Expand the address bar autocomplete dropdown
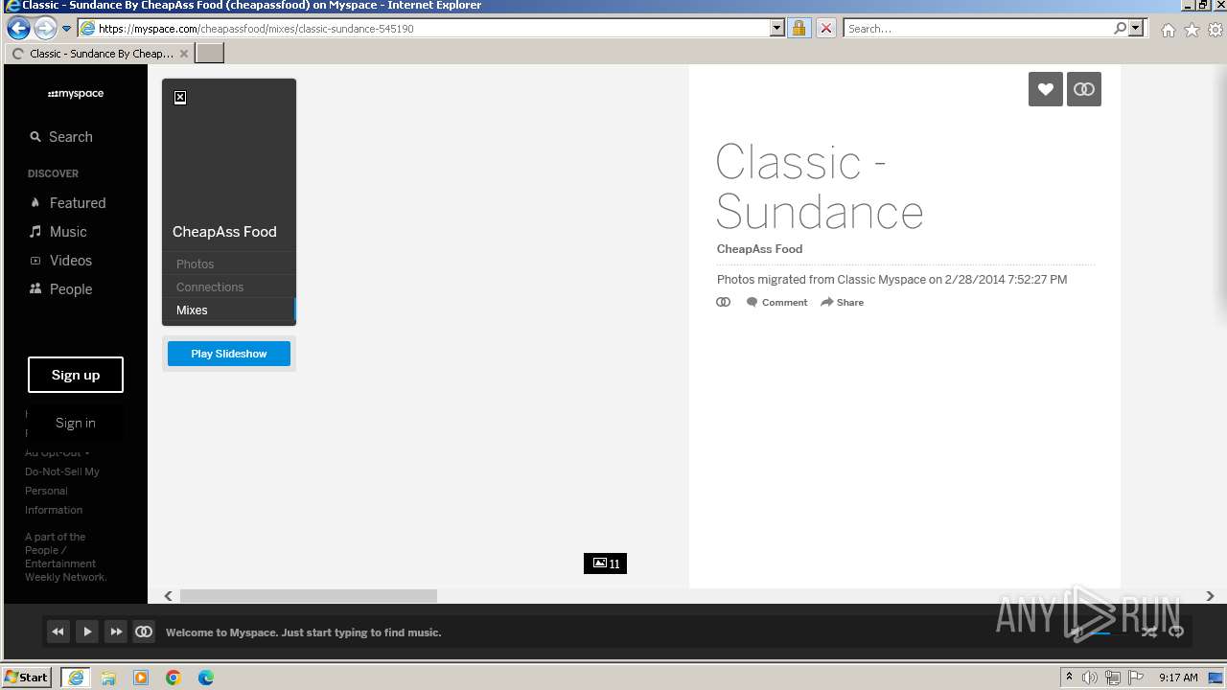The width and height of the screenshot is (1227, 690). pos(777,29)
